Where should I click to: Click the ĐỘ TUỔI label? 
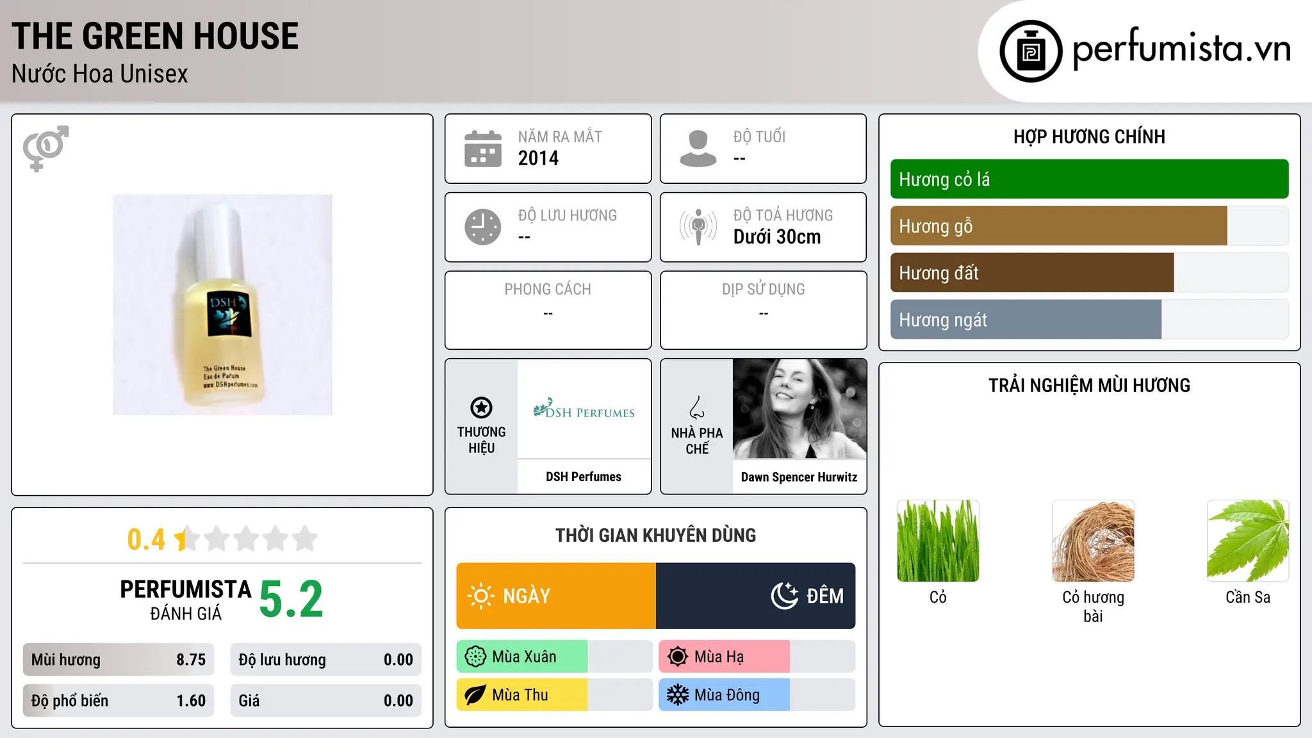[759, 137]
